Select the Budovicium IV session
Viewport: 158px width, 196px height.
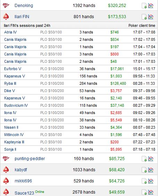16,105
